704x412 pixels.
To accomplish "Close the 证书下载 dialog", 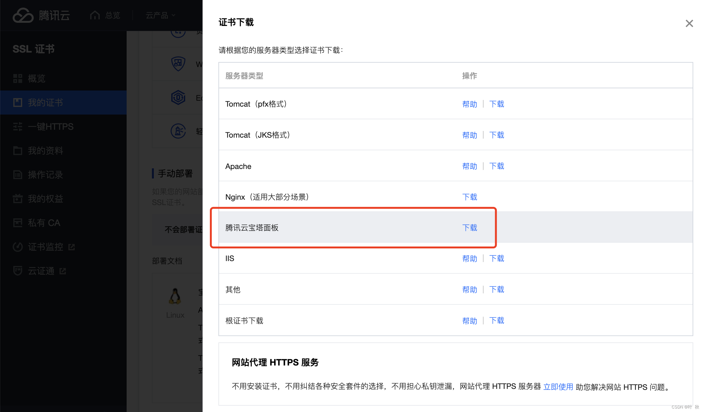I will (689, 23).
